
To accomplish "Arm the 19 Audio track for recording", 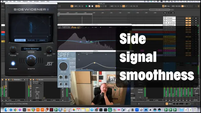I will pos(196,20).
